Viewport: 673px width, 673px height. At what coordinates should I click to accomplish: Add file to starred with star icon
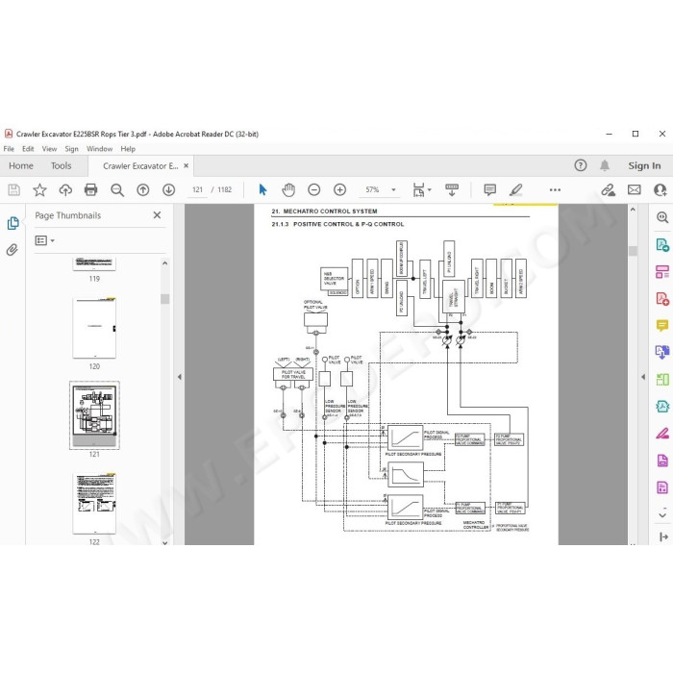click(39, 189)
